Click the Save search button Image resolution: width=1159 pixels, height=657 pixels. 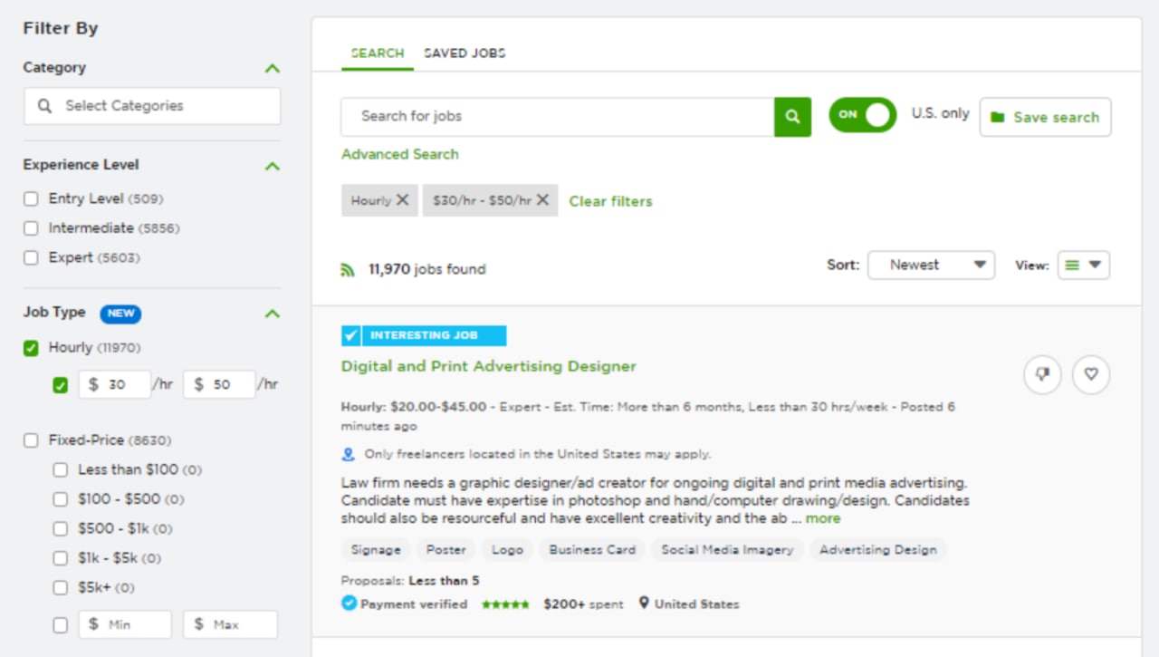pos(1046,117)
